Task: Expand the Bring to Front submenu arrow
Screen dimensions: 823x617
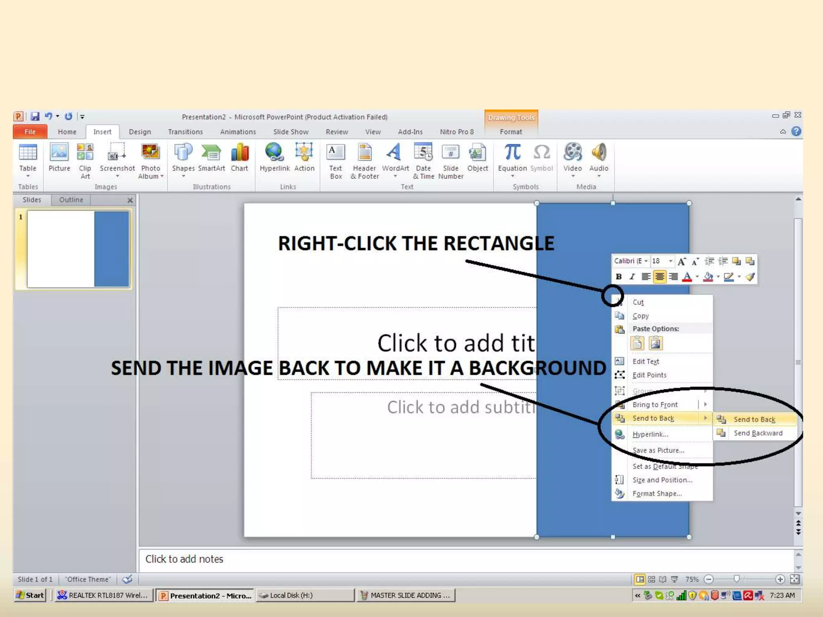Action: (x=705, y=405)
